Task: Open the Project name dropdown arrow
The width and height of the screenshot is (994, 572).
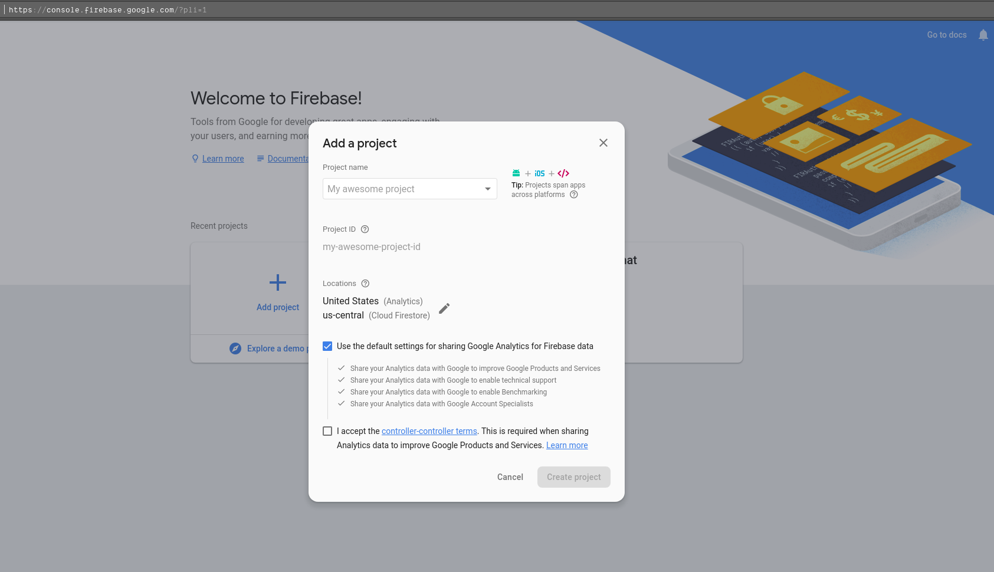Action: [488, 189]
